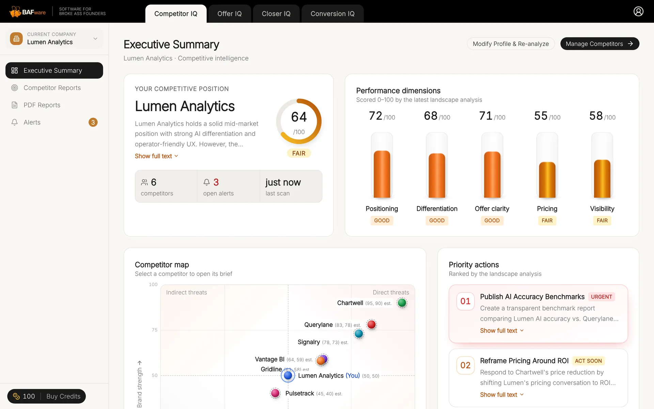The height and width of the screenshot is (409, 654).
Task: Click the people icon beside 6 competitors
Action: tap(144, 182)
